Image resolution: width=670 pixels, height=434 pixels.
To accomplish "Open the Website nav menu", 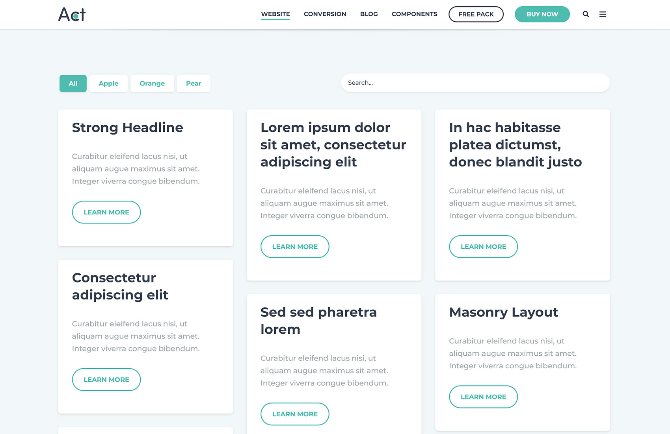I will [275, 14].
